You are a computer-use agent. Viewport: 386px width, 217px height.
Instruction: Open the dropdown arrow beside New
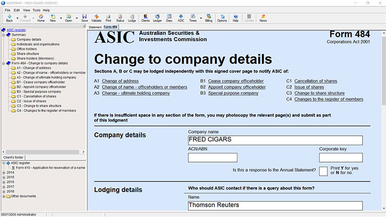coord(60,18)
